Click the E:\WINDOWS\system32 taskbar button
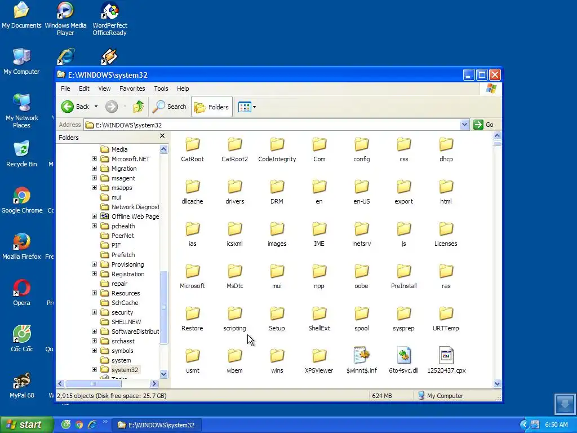Image resolution: width=577 pixels, height=433 pixels. [157, 425]
